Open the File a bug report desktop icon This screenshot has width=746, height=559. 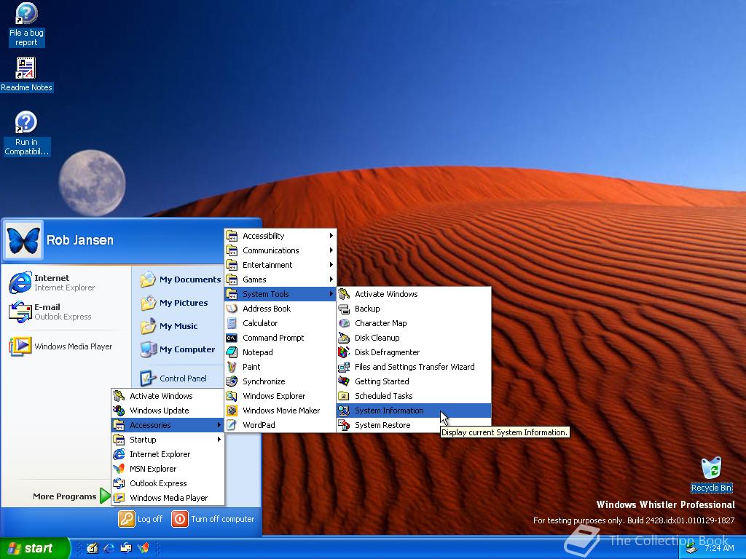point(26,25)
